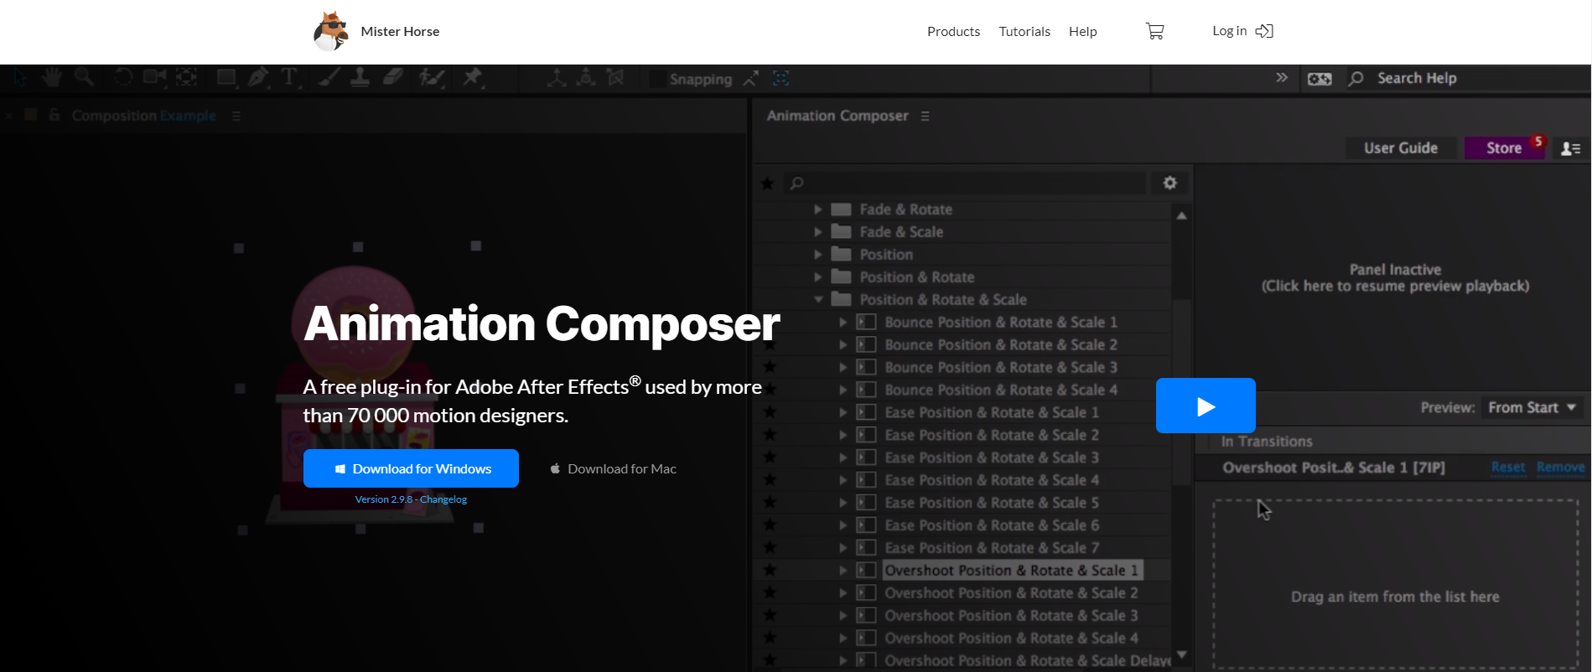The width and height of the screenshot is (1592, 672).
Task: Select the Clone Stamp tool
Action: pyautogui.click(x=360, y=78)
